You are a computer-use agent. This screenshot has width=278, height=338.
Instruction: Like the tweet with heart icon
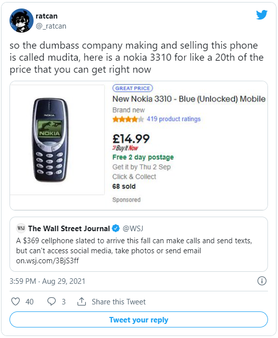pyautogui.click(x=16, y=301)
